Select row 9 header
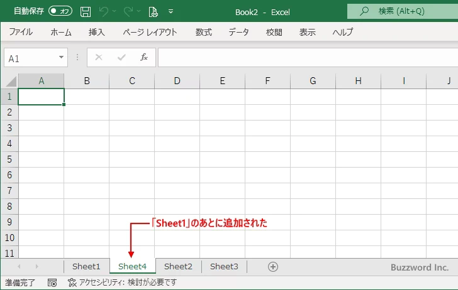Screen dimensions: 458x290 coord(9,222)
